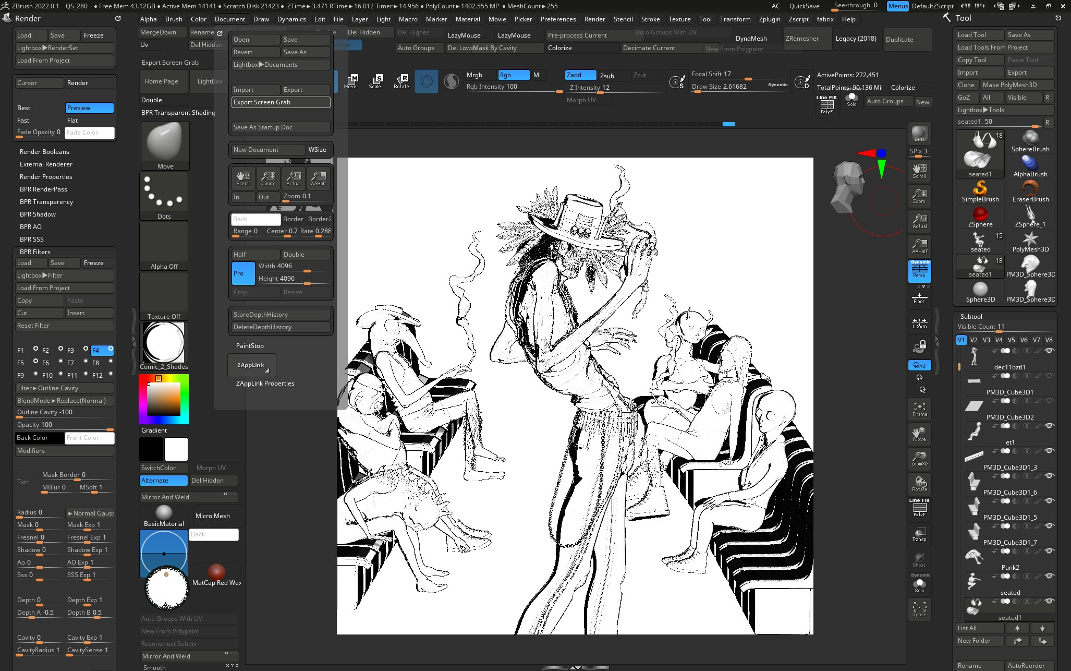Switch to the V2 subtool tab

(x=973, y=340)
